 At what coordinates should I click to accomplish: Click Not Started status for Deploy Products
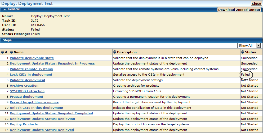pyautogui.click(x=249, y=124)
